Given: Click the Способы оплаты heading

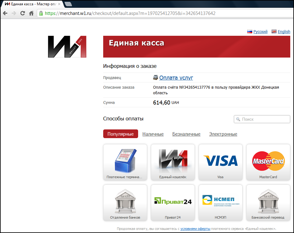Looking at the screenshot, I should tap(123, 119).
